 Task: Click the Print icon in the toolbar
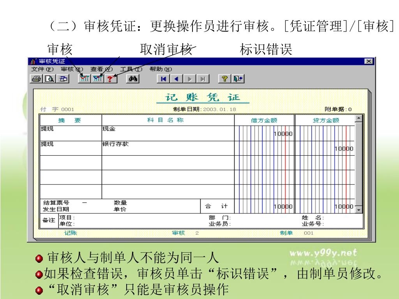36,79
